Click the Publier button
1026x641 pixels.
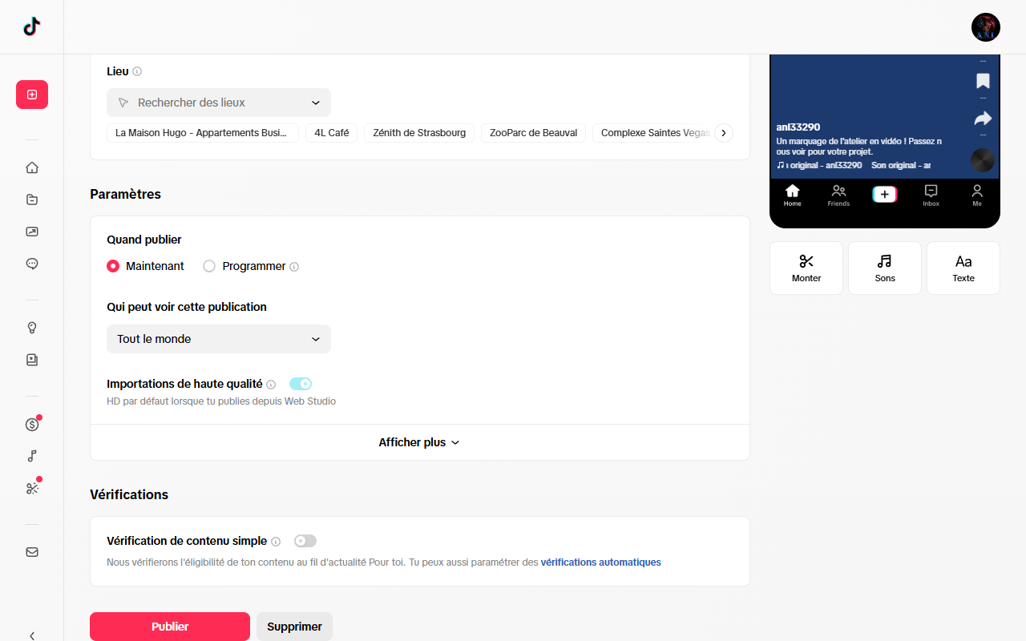pos(170,627)
